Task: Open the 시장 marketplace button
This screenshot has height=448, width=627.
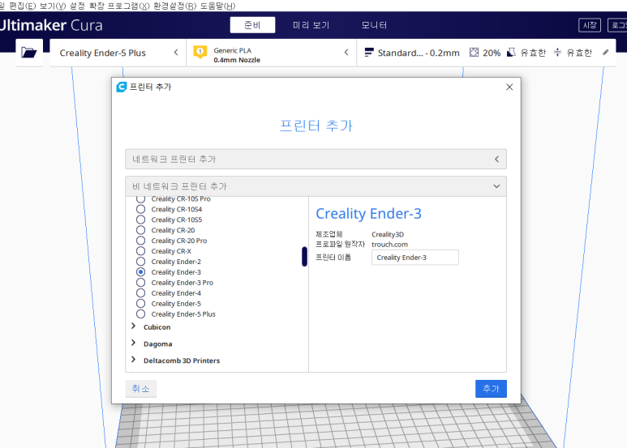Action: point(590,25)
